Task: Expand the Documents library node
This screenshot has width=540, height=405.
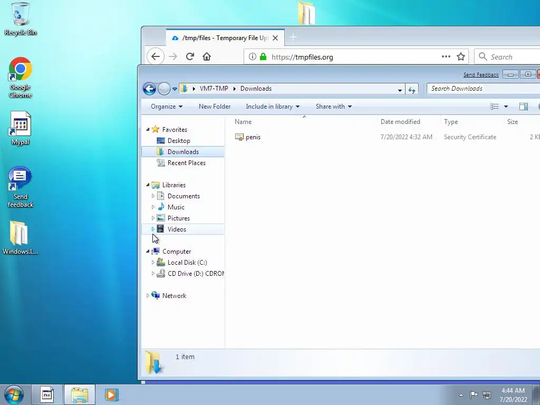Action: click(153, 196)
